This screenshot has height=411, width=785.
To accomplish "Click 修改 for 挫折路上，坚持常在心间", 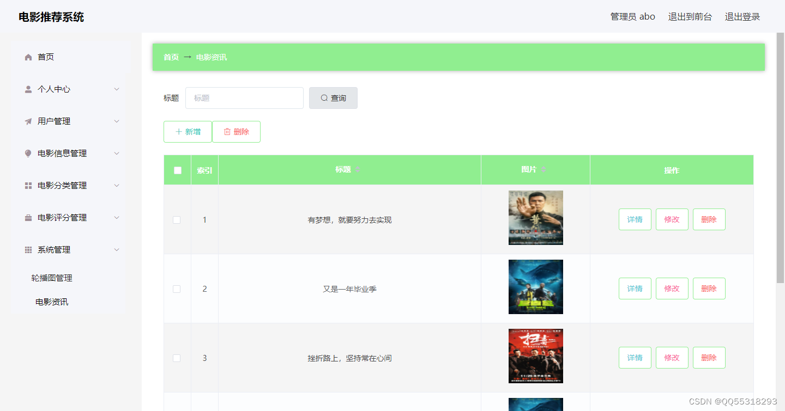I will [x=672, y=358].
